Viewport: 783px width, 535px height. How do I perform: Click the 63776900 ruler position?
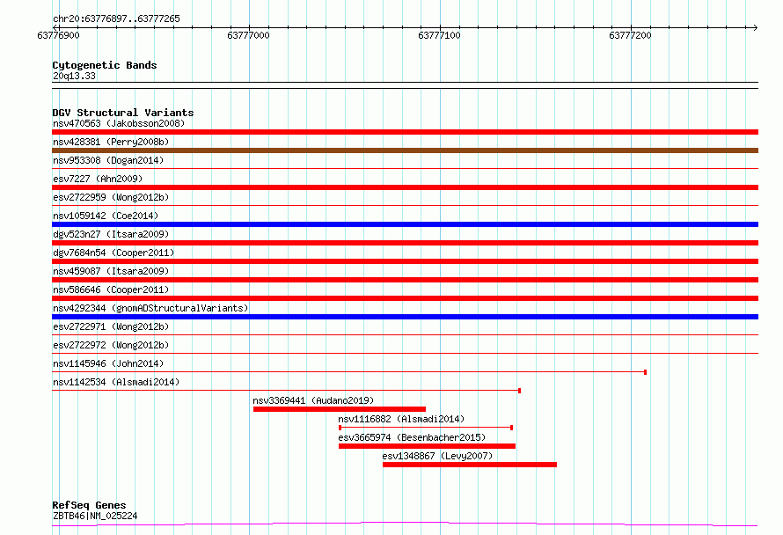(x=58, y=35)
